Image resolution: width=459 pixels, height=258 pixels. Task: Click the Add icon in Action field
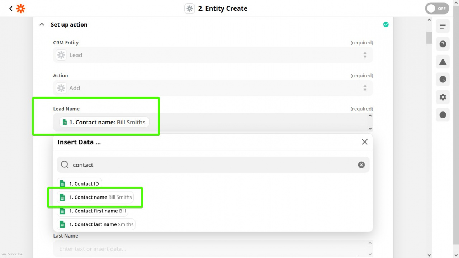[x=61, y=88]
